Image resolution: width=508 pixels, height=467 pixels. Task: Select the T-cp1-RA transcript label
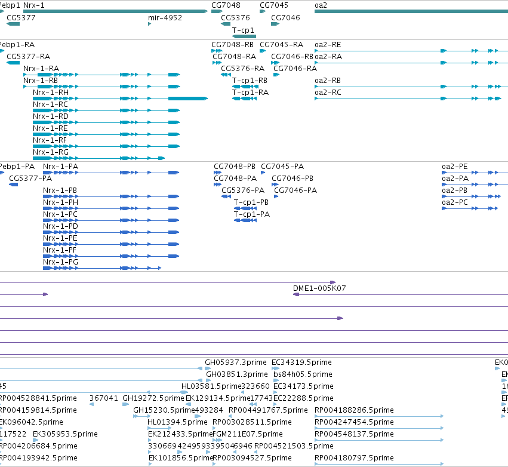click(251, 93)
